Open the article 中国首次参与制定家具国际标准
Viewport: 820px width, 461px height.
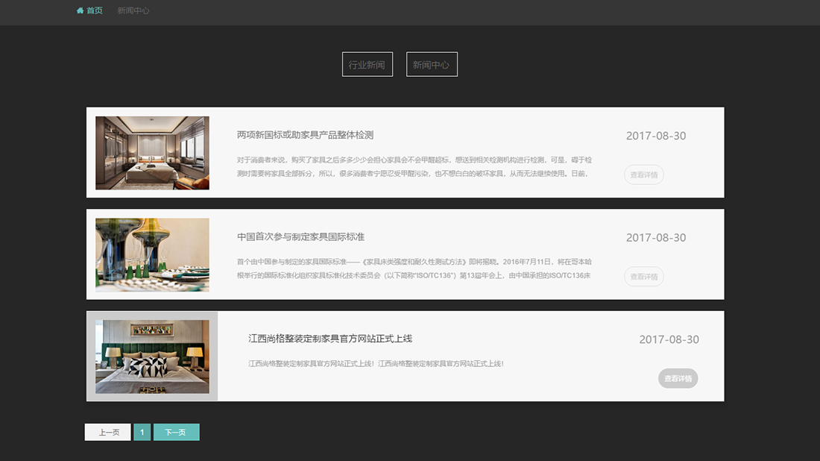pyautogui.click(x=301, y=236)
